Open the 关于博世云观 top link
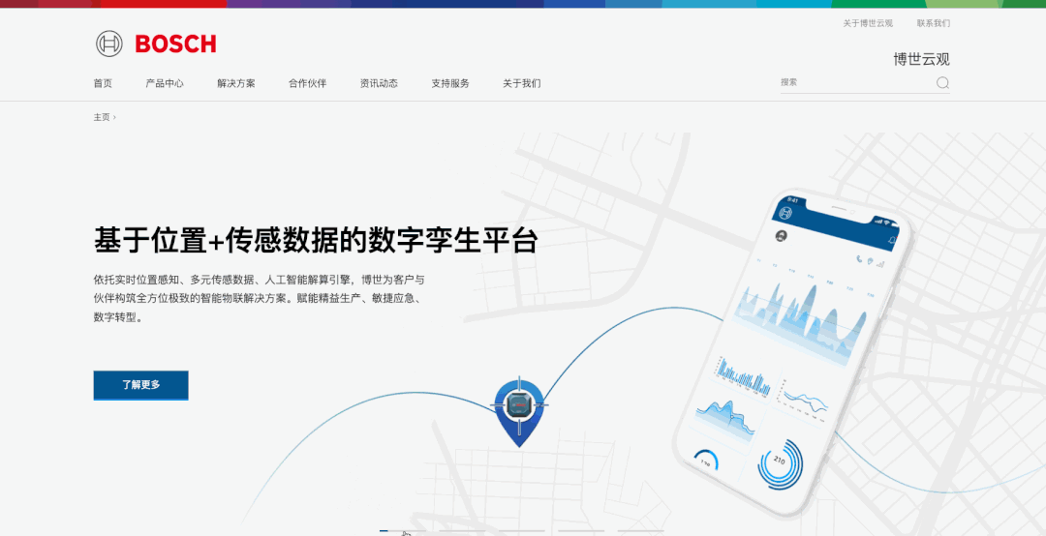This screenshot has height=536, width=1046. (867, 23)
